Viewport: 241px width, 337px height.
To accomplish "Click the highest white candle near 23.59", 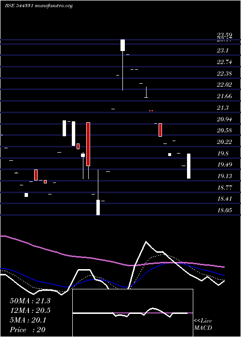I will point(122,45).
